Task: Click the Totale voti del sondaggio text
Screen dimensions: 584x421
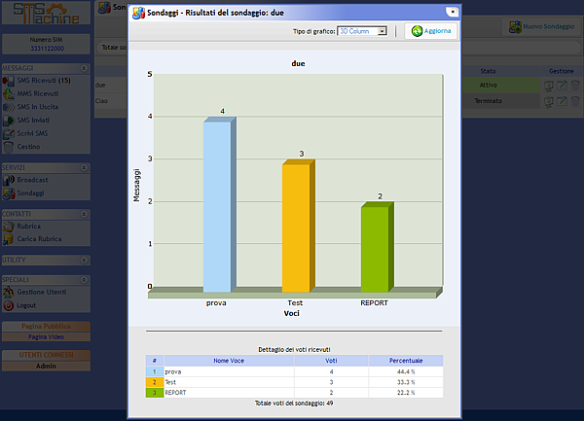Action: point(294,403)
